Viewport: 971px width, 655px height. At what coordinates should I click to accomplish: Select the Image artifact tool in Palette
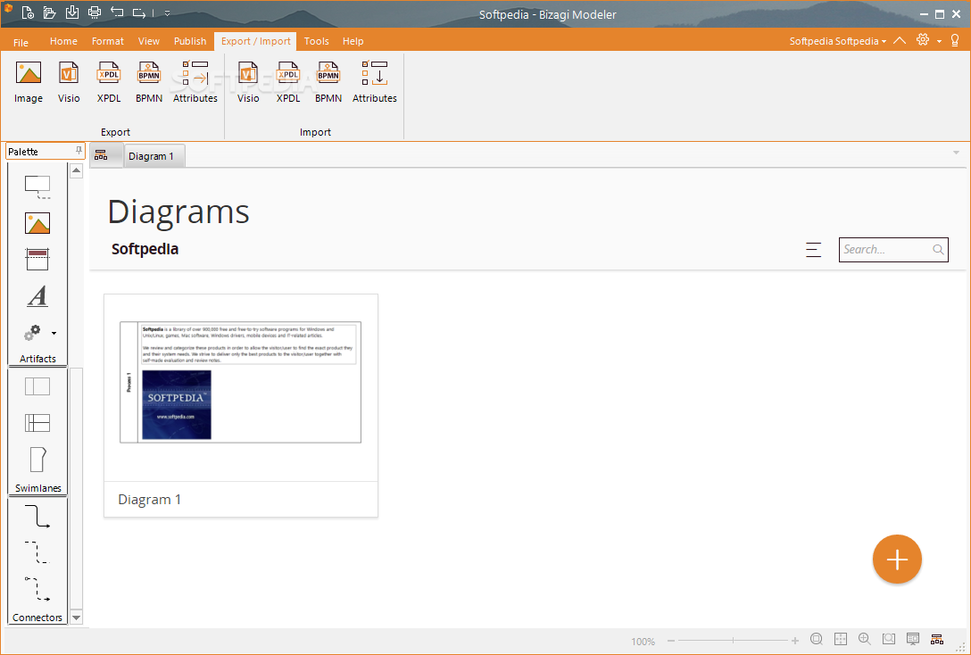click(x=37, y=223)
